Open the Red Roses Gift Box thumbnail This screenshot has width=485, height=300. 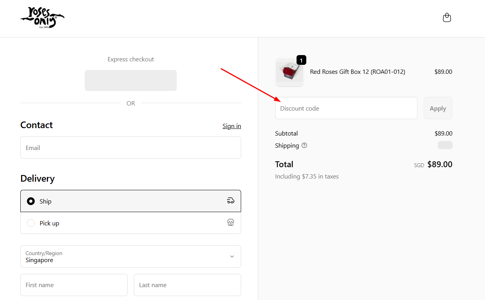(x=289, y=72)
